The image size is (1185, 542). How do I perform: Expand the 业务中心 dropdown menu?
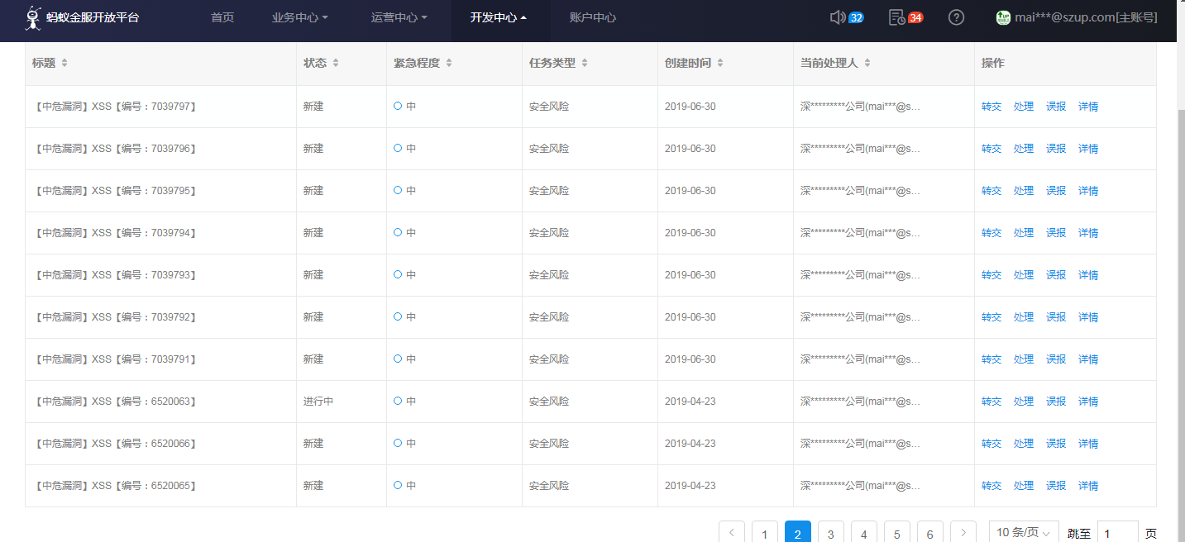(x=299, y=17)
